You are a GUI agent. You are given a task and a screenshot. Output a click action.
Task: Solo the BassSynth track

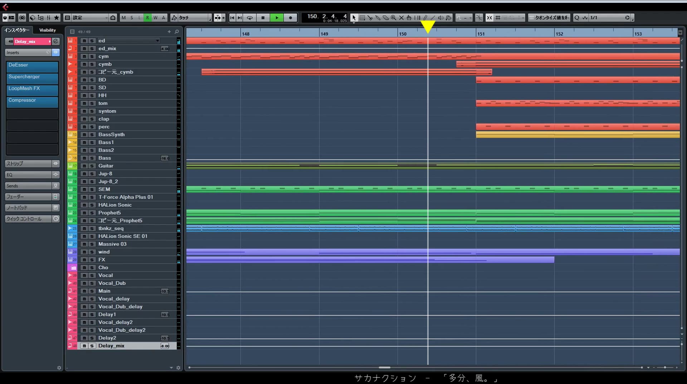(x=92, y=134)
